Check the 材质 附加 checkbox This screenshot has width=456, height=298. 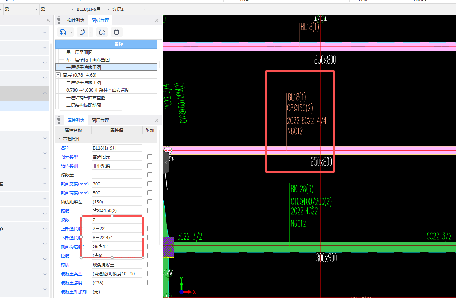(x=150, y=265)
